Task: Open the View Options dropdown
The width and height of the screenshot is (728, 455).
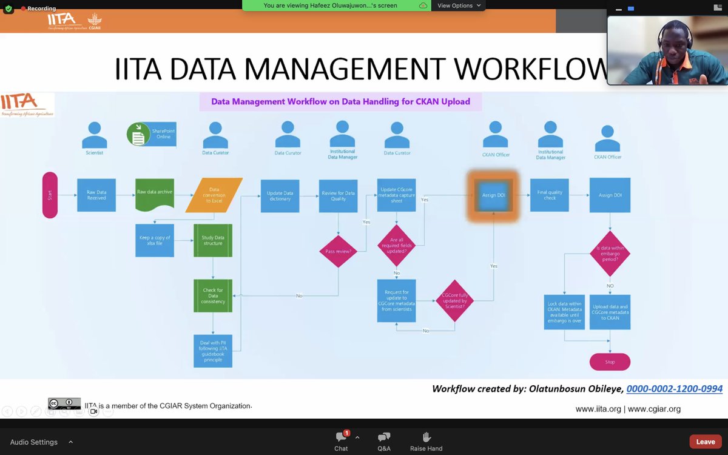Action: coord(459,5)
